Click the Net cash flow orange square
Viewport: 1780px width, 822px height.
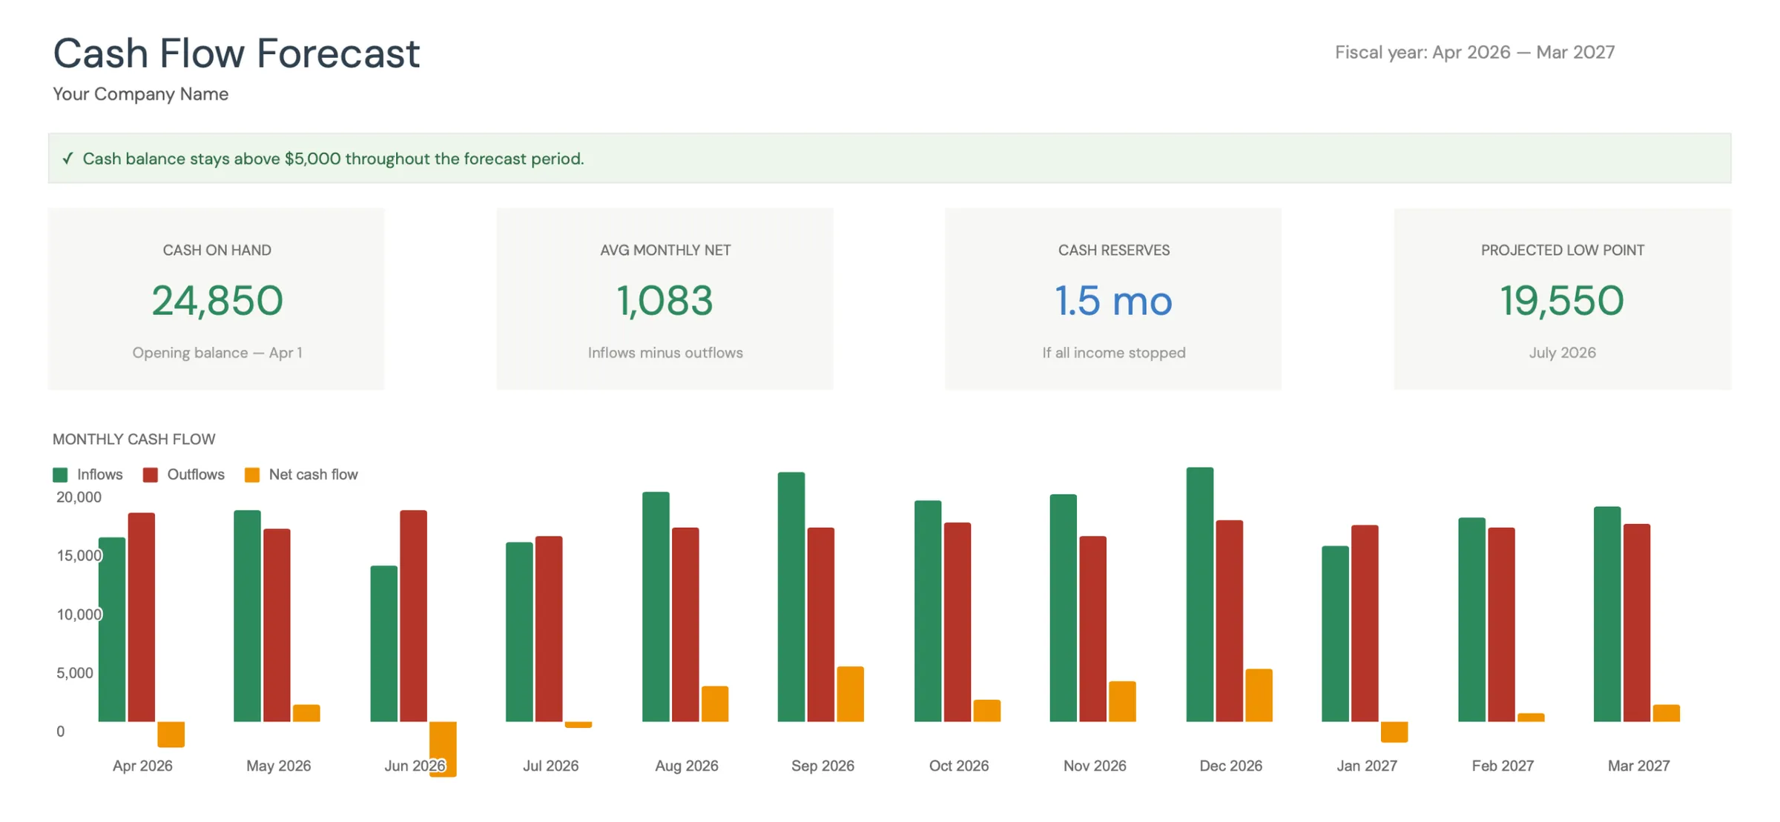click(251, 474)
